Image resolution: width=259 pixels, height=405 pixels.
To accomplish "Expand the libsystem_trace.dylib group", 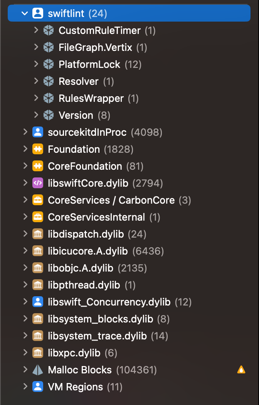I will 25,336.
